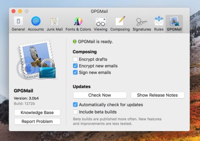
Task: Uncheck Encrypt new emails
Action: pyautogui.click(x=75, y=66)
